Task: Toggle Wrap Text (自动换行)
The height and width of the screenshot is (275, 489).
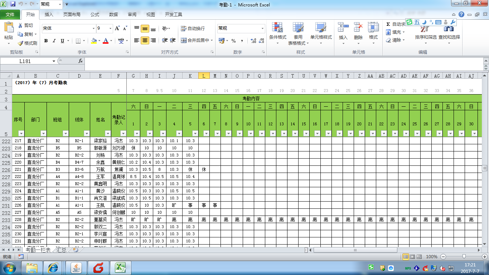Action: (x=193, y=29)
